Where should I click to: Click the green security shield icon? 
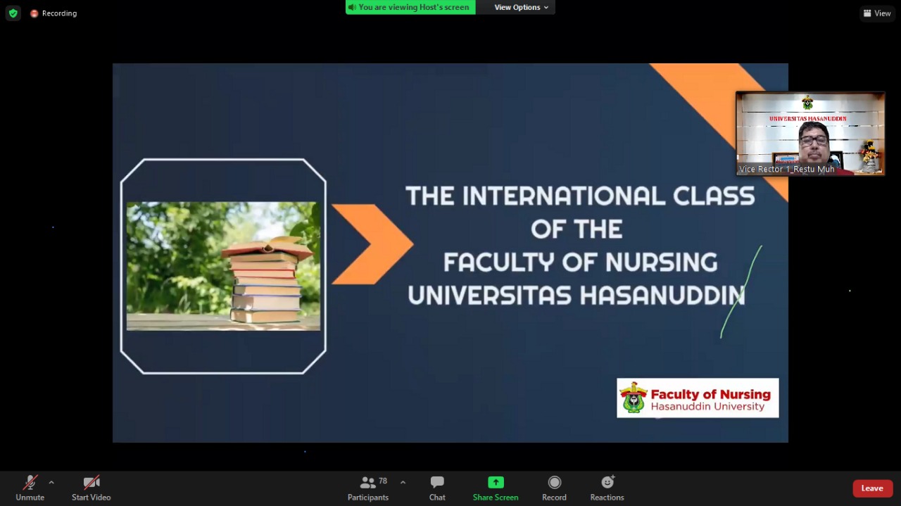tap(13, 13)
